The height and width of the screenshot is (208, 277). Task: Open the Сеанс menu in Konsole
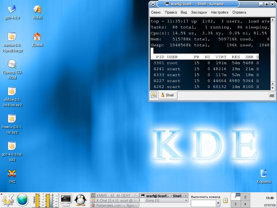click(156, 12)
